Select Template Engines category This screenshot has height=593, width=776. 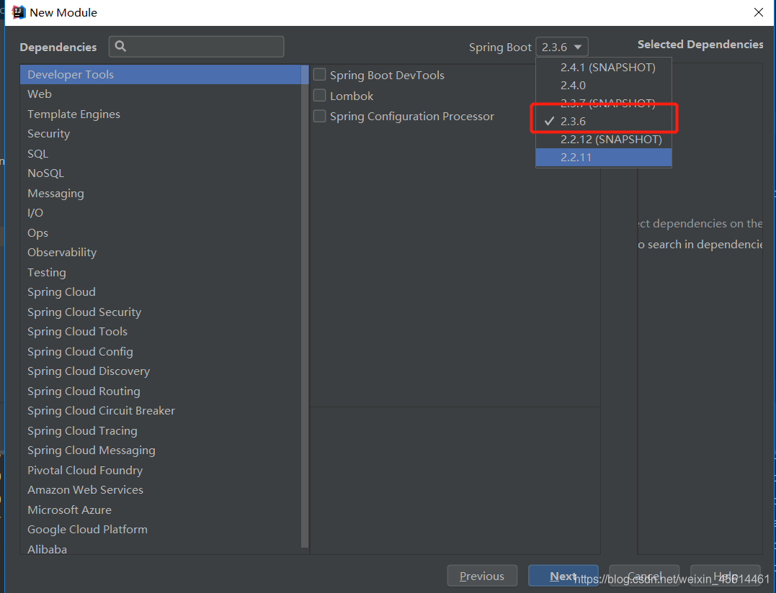(x=161, y=114)
